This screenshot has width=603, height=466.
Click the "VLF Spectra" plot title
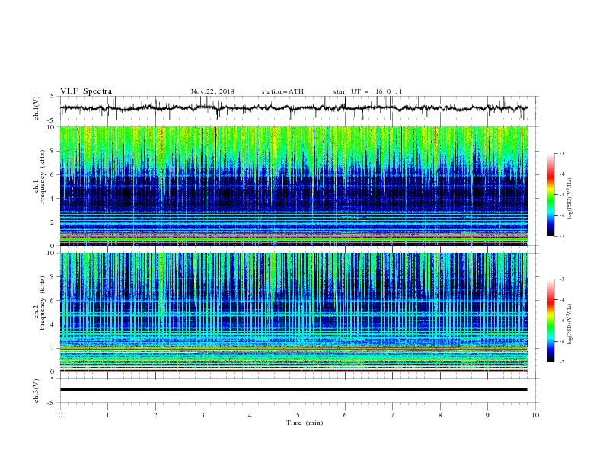[86, 91]
